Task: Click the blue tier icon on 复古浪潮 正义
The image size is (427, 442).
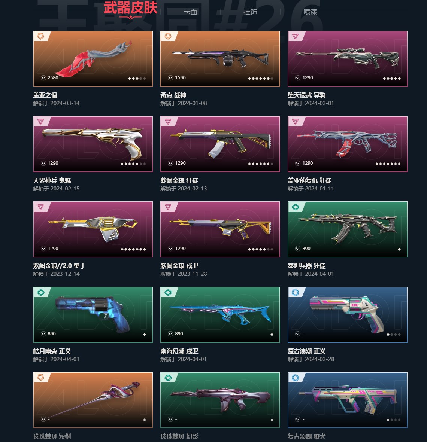Action: click(x=295, y=293)
